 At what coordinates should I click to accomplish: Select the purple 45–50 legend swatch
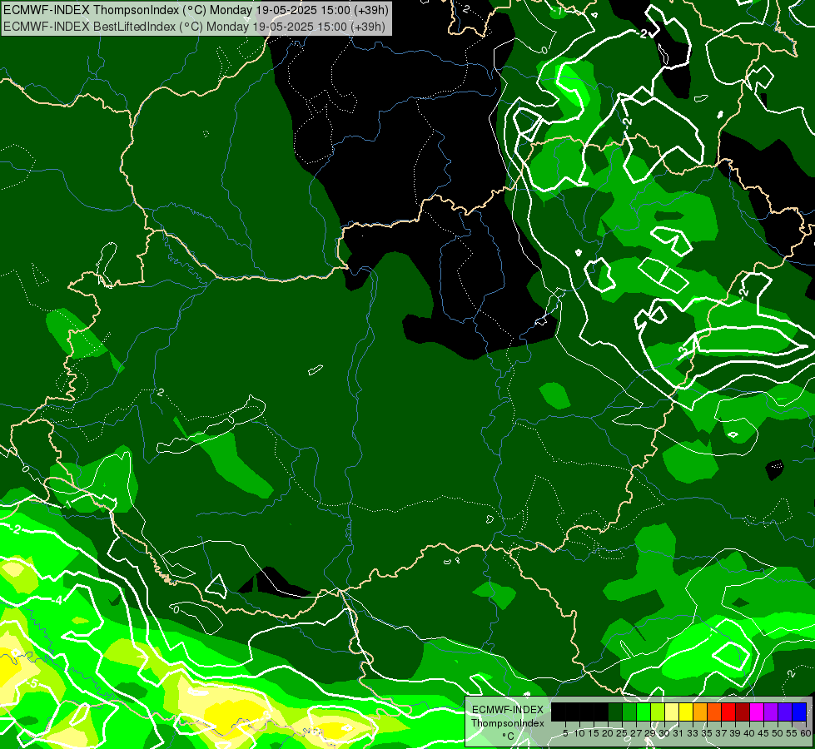(x=771, y=712)
